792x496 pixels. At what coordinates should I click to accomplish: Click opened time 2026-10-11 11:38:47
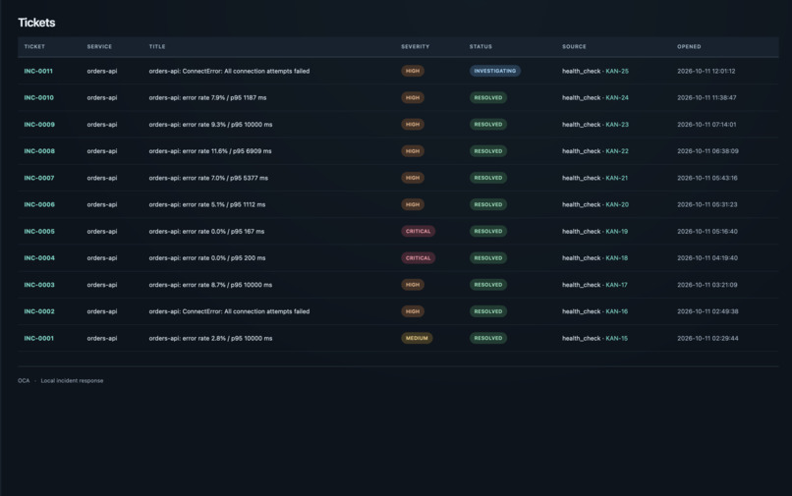707,98
